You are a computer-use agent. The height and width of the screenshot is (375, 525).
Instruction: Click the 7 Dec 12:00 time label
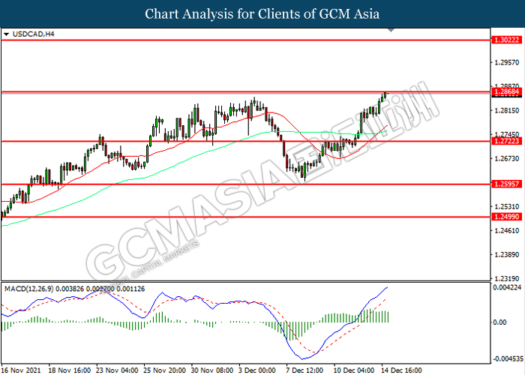point(304,370)
